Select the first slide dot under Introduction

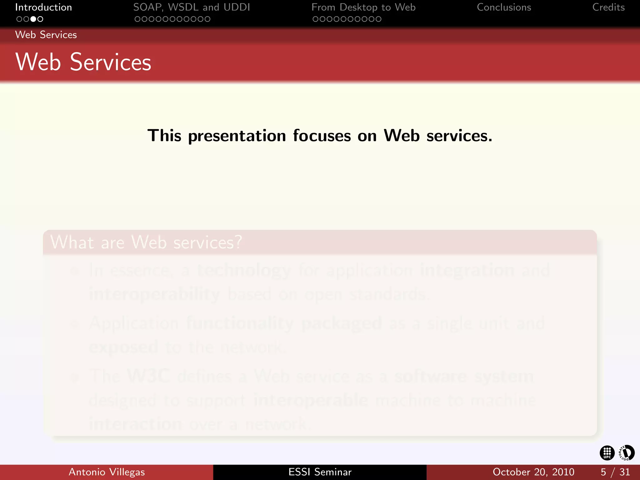[19, 19]
